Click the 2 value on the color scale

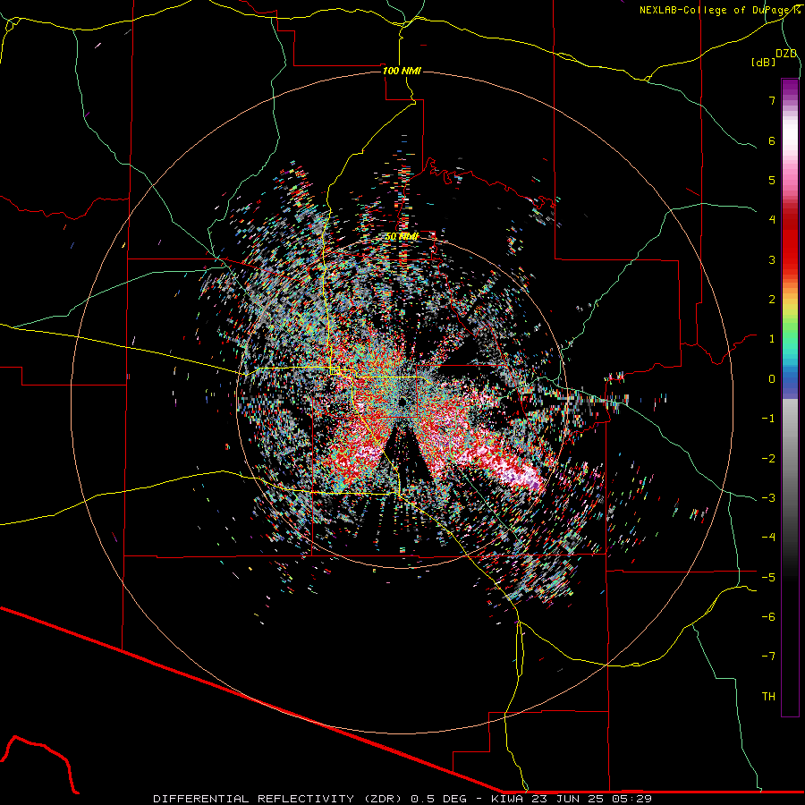click(772, 300)
